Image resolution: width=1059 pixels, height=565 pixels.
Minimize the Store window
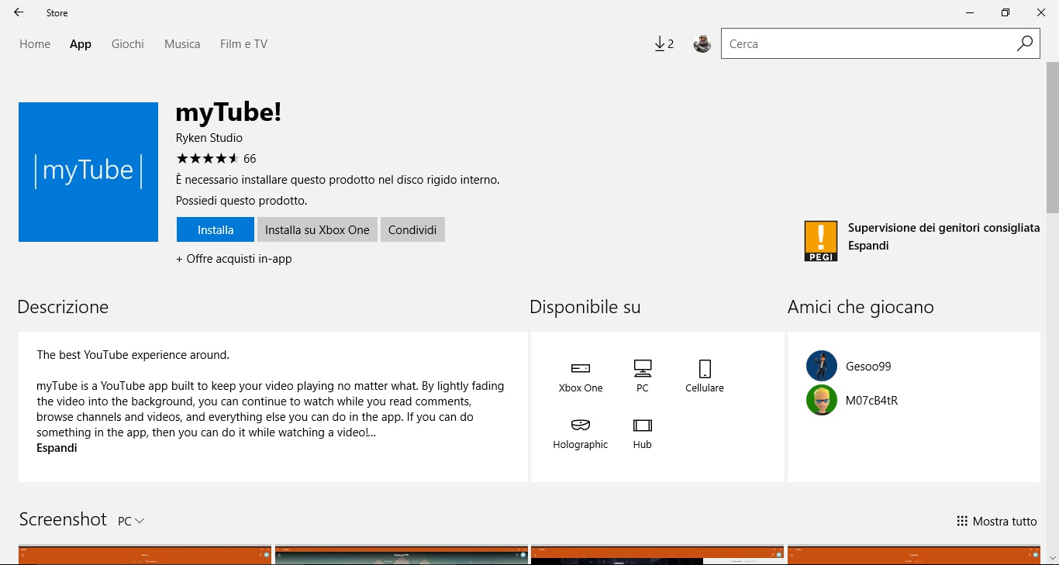970,12
